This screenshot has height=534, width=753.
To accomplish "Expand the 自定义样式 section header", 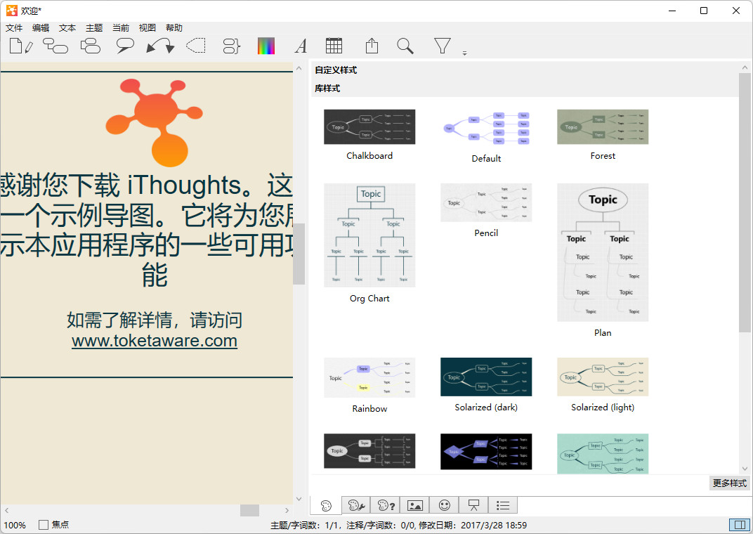I will 525,70.
